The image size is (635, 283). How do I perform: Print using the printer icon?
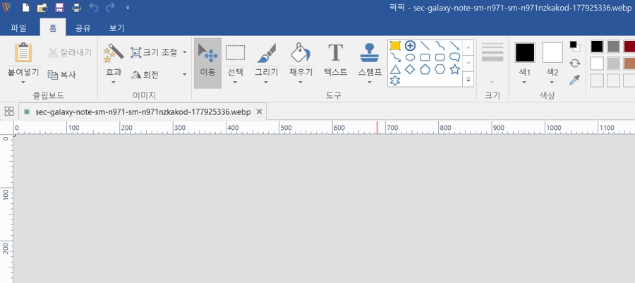tap(76, 7)
